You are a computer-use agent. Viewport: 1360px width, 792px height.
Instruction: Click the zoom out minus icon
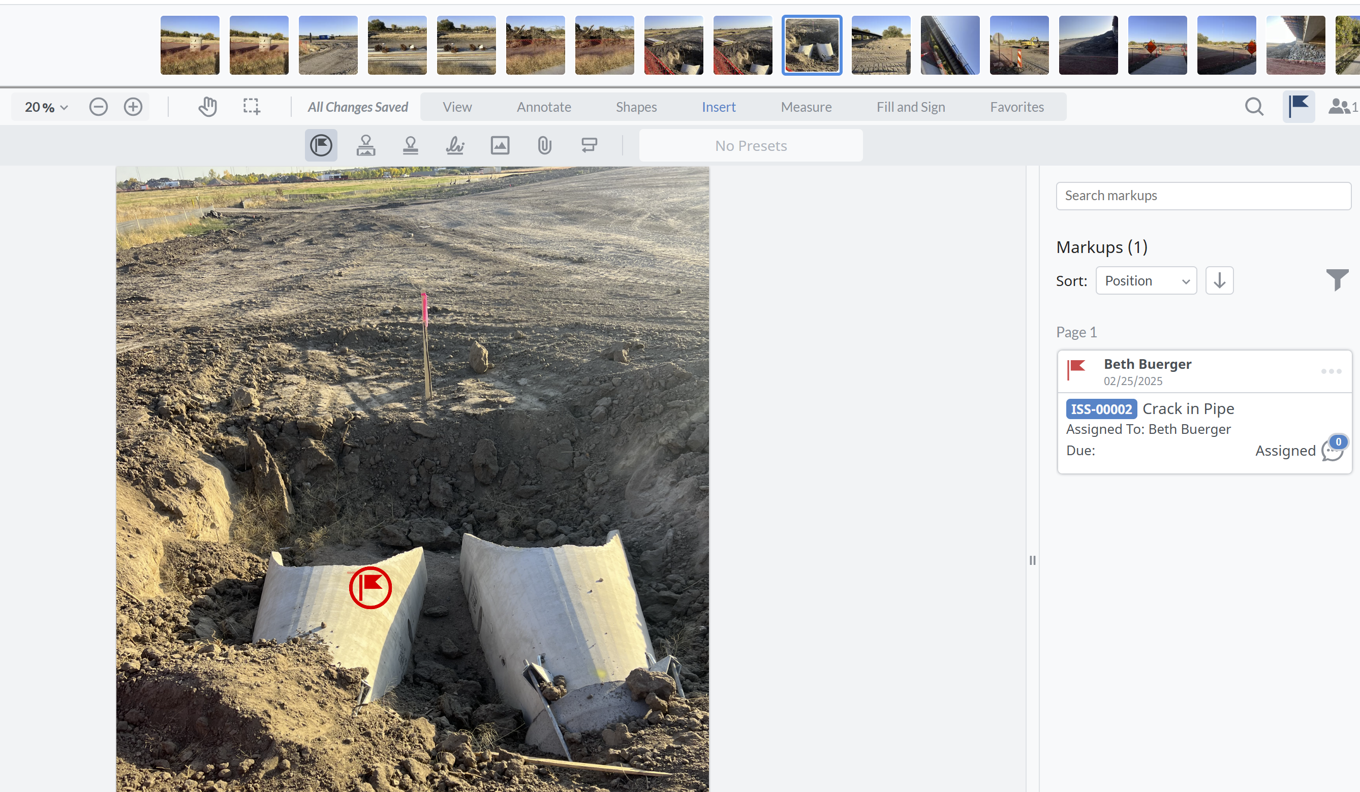pos(98,107)
